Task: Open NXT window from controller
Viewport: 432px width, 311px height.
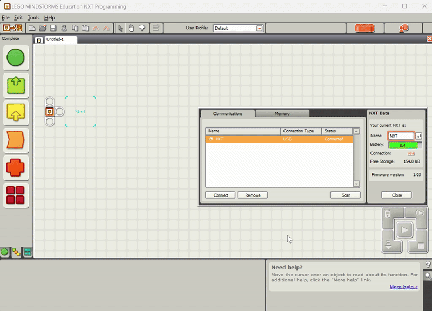Action: [x=388, y=214]
